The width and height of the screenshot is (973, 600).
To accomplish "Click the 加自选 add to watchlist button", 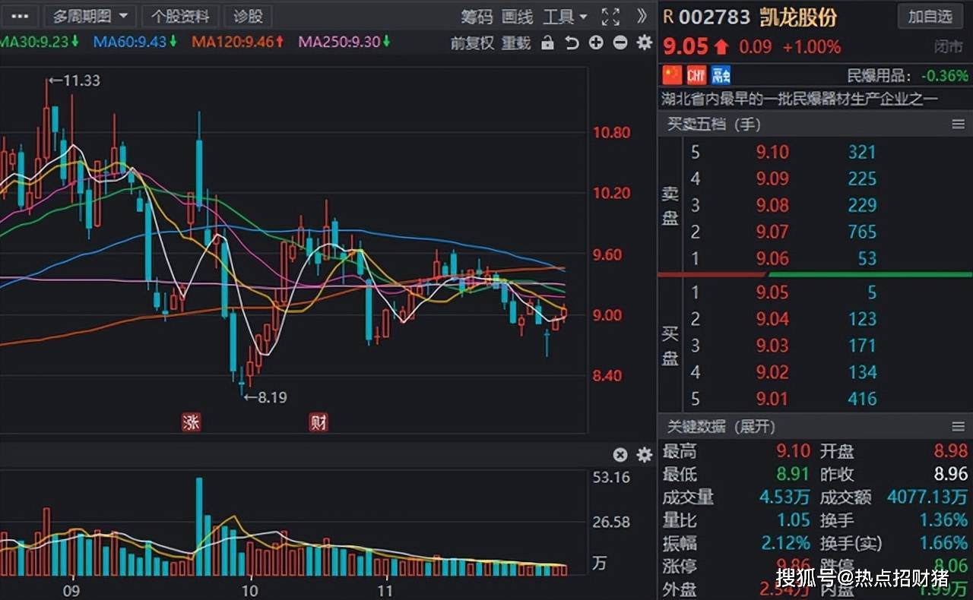I will click(930, 16).
